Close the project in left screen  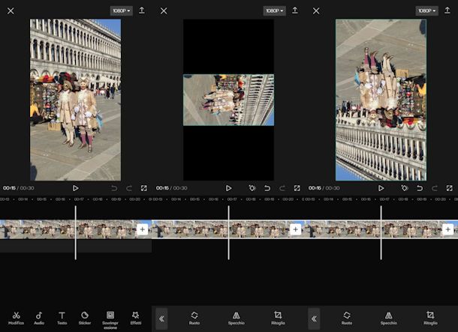click(x=11, y=10)
